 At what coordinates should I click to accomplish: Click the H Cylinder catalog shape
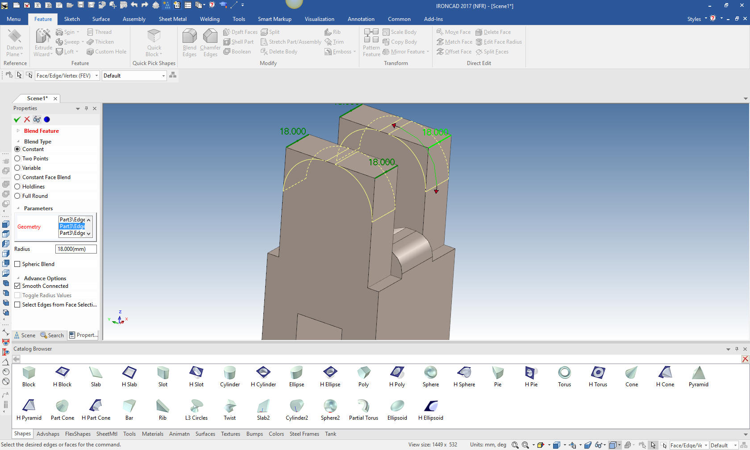[263, 376]
